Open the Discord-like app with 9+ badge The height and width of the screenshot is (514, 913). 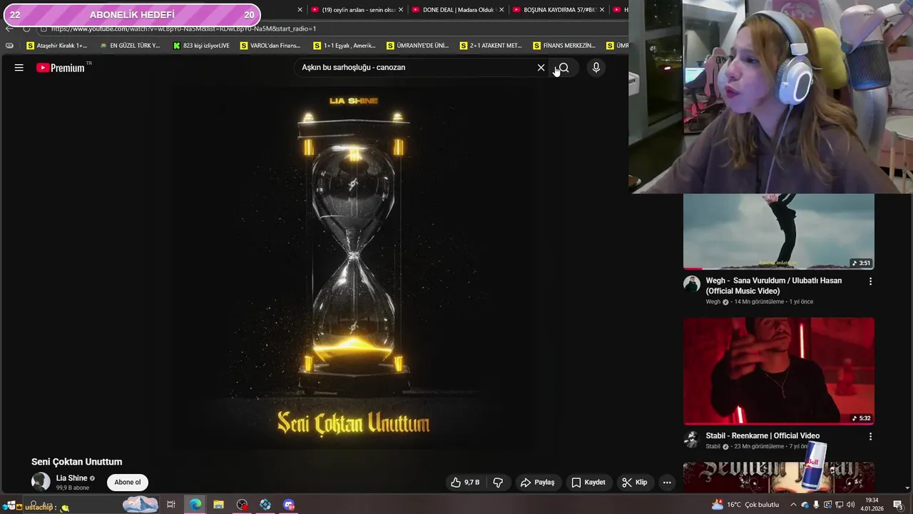point(289,505)
